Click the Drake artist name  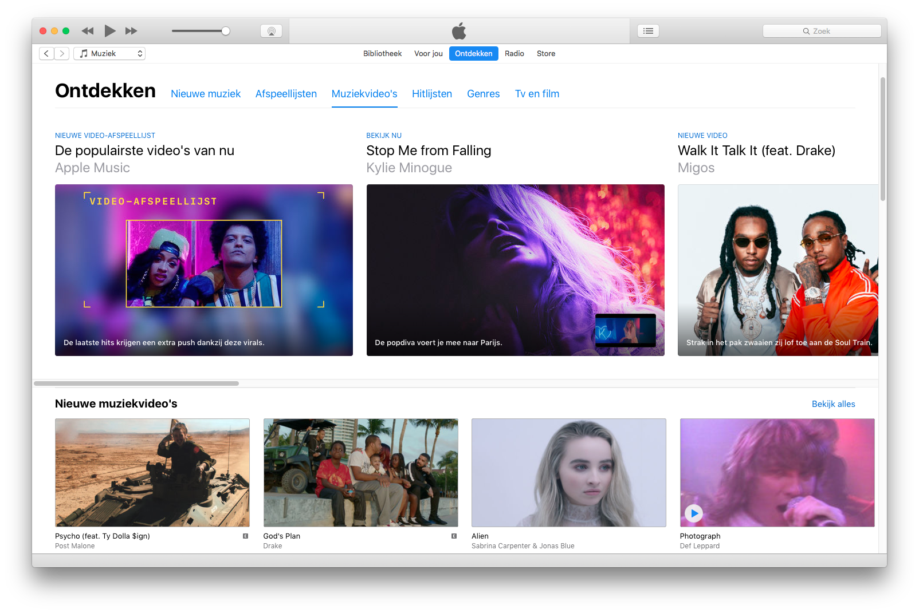[273, 546]
